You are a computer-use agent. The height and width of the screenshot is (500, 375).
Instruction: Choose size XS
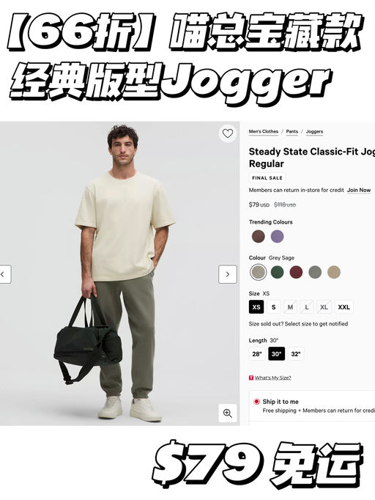pos(256,307)
